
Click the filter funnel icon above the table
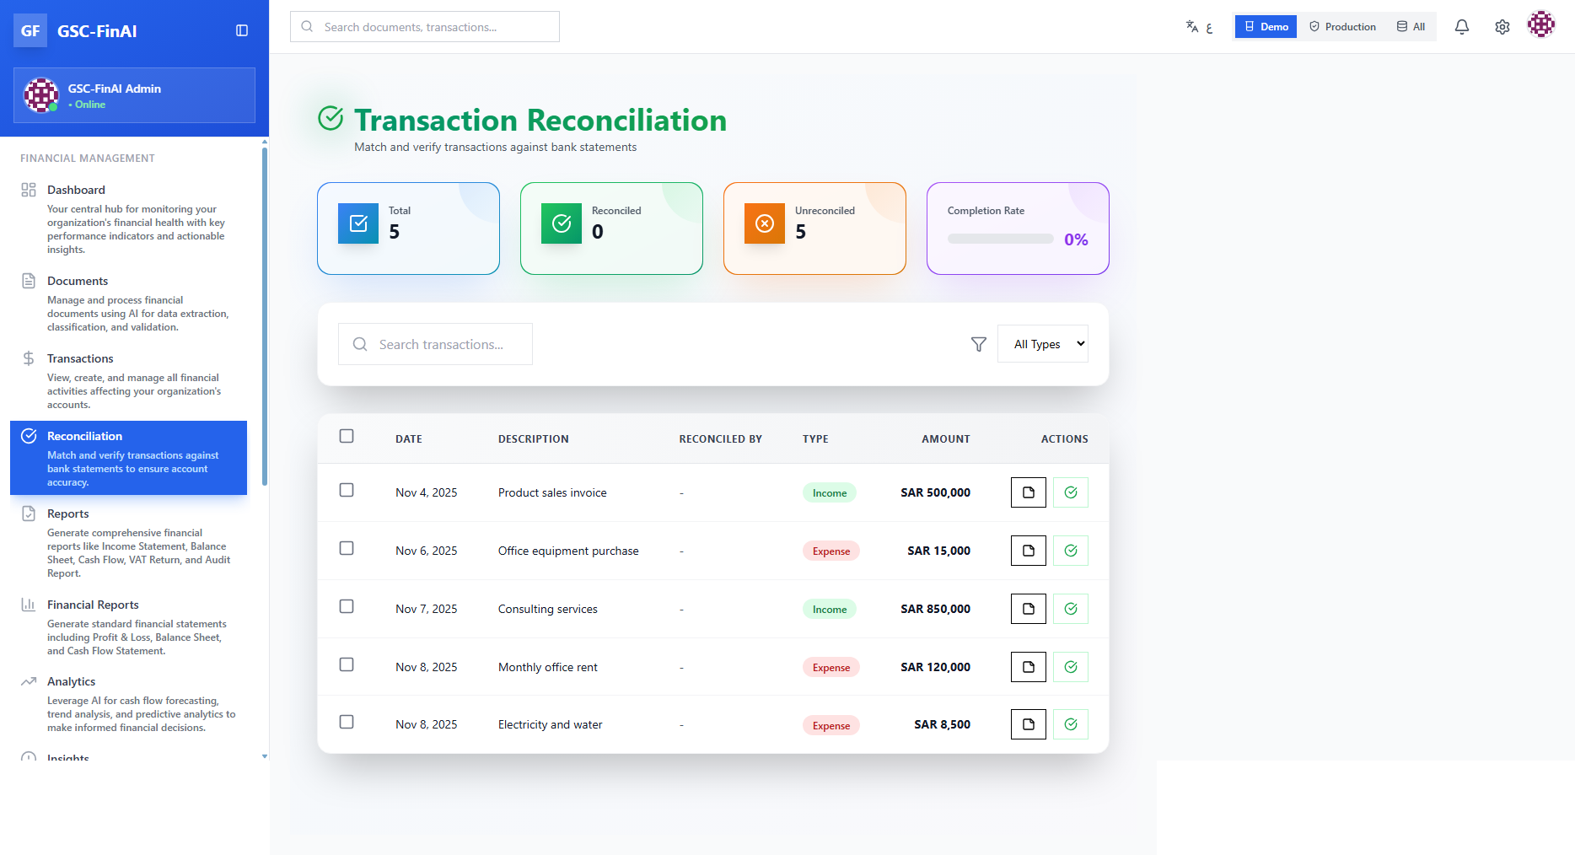978,344
